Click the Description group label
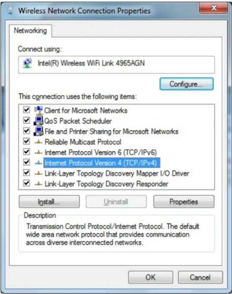232x294 pixels. click(40, 216)
